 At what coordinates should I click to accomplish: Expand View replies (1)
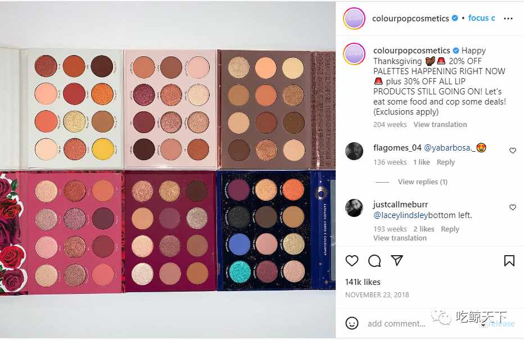coord(422,182)
